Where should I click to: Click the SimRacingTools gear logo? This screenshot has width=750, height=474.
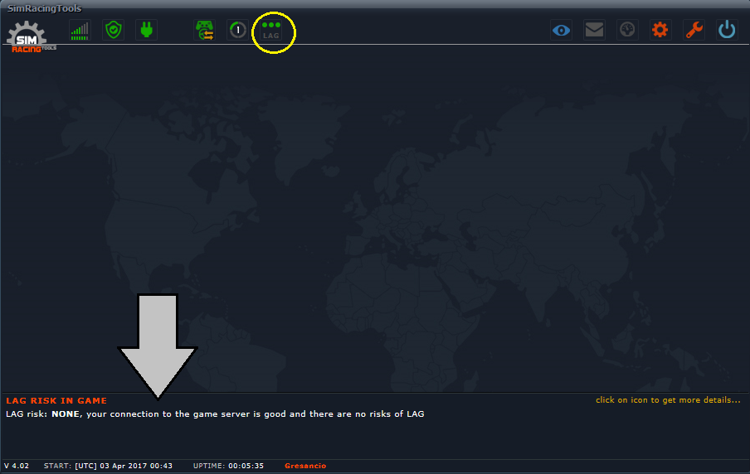pyautogui.click(x=31, y=36)
